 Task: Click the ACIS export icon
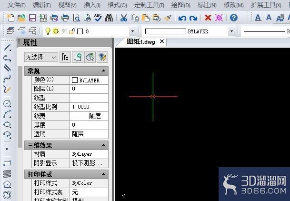coord(43,18)
